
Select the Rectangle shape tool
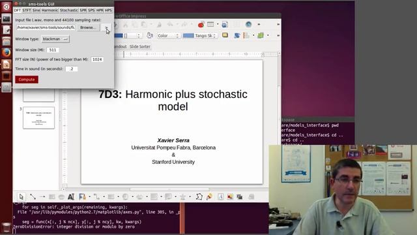click(52, 197)
